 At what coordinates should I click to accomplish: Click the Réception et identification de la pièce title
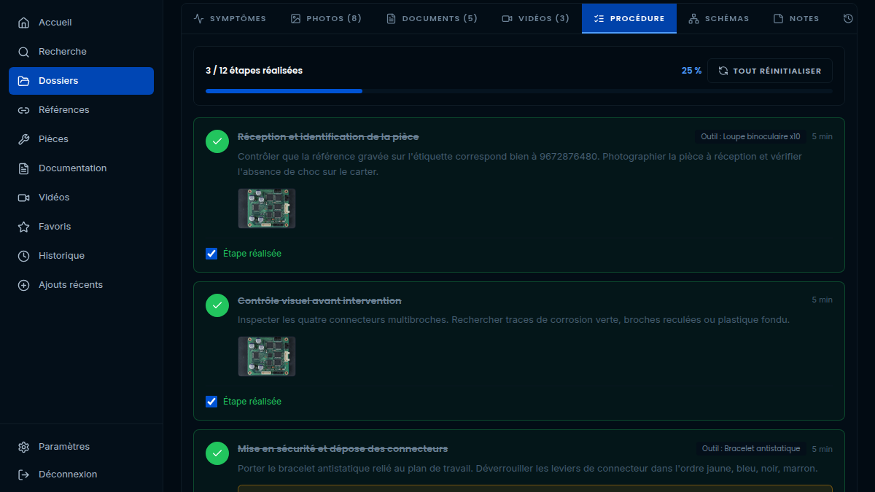(328, 137)
